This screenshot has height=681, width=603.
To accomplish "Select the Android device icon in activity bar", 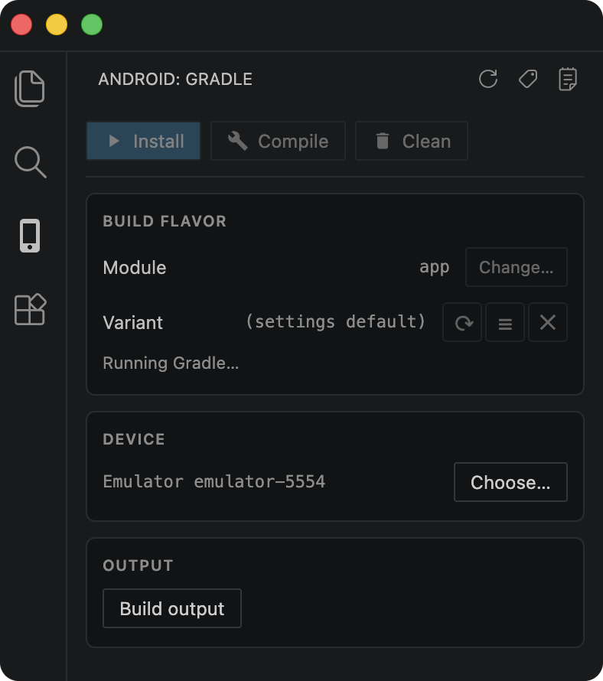I will pyautogui.click(x=30, y=236).
